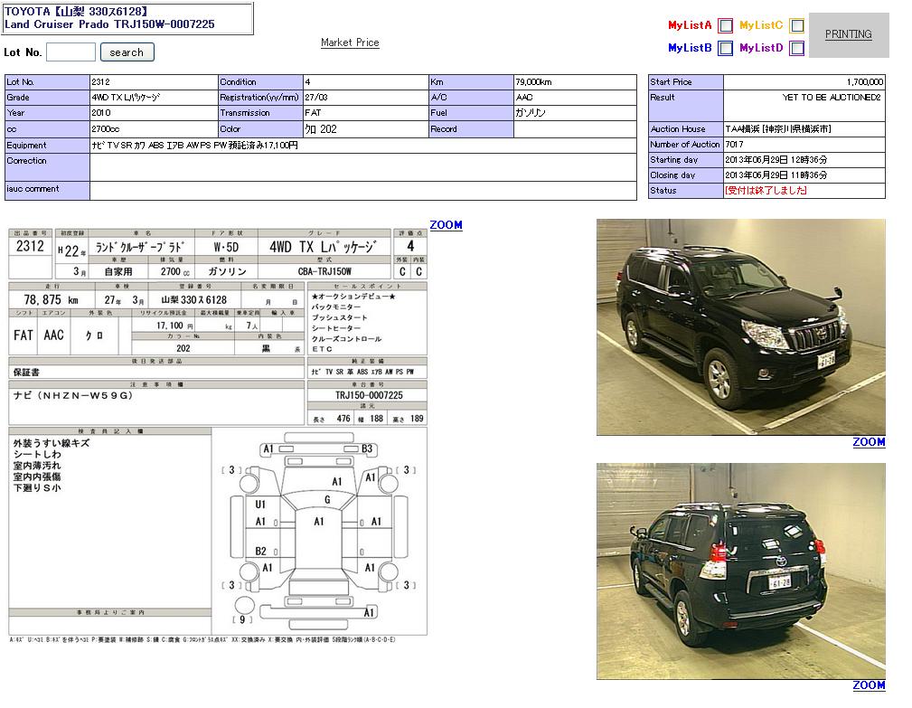Screen dimensions: 912x708
Task: Click the Land Cruiser Prado title box
Action: (x=128, y=18)
